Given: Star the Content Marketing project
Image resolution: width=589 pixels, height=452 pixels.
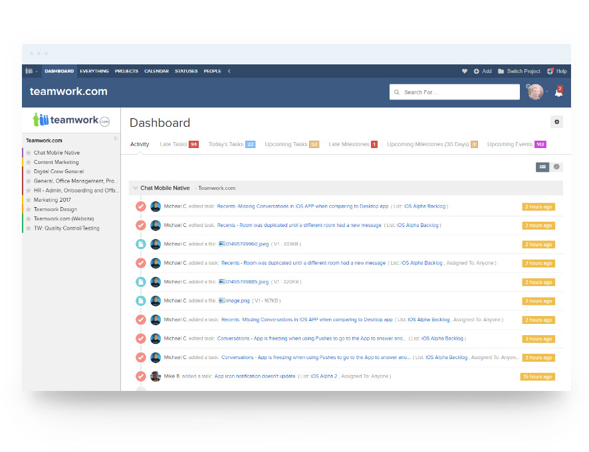Looking at the screenshot, I should [29, 162].
